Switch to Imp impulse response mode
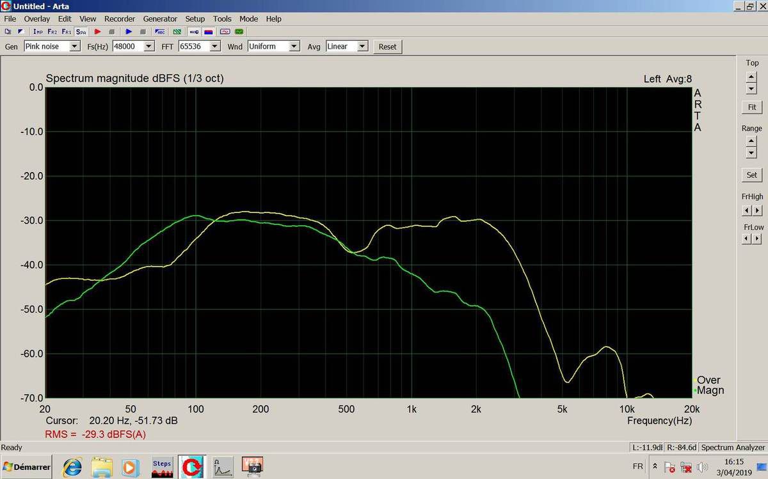768x479 pixels. pyautogui.click(x=38, y=31)
